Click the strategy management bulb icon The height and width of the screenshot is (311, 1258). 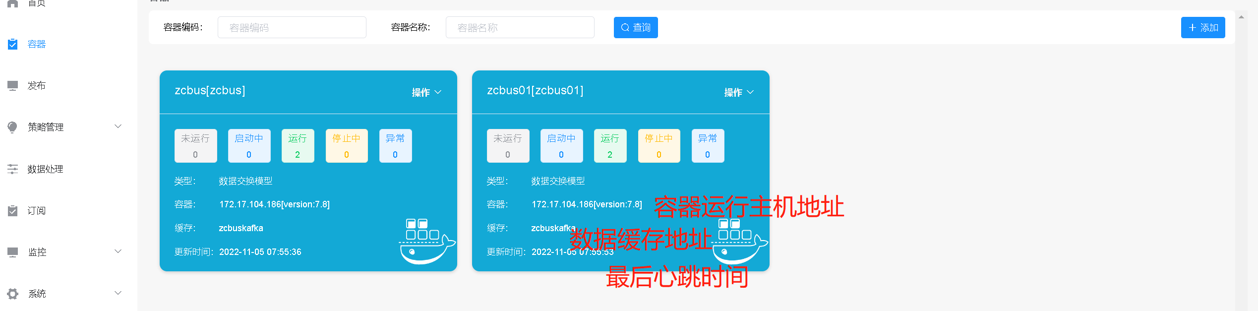(x=13, y=127)
